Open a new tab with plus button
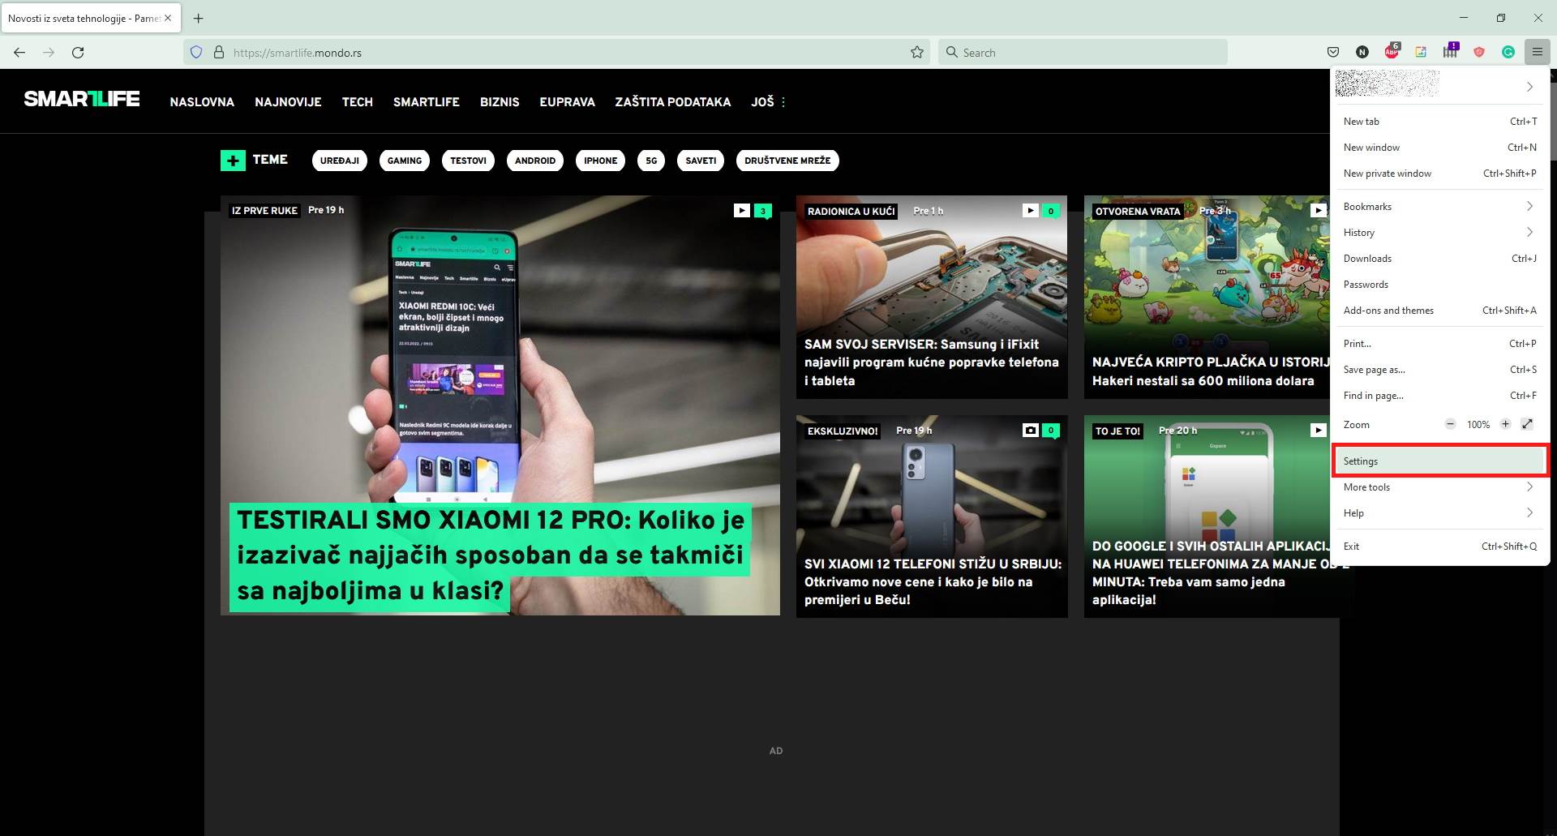This screenshot has width=1557, height=836. (x=199, y=18)
